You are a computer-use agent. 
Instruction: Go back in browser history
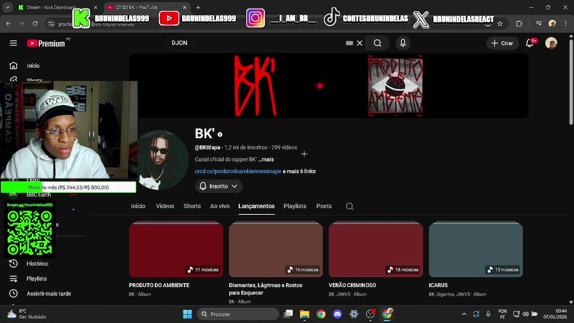click(9, 23)
